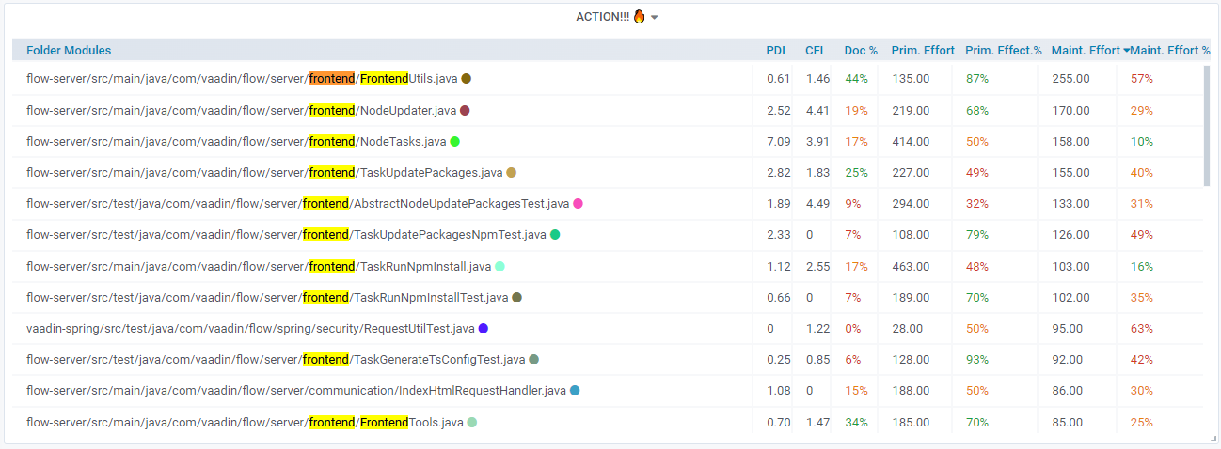Click the Maint. Effort sort arrow
The image size is (1221, 449).
pos(1126,51)
